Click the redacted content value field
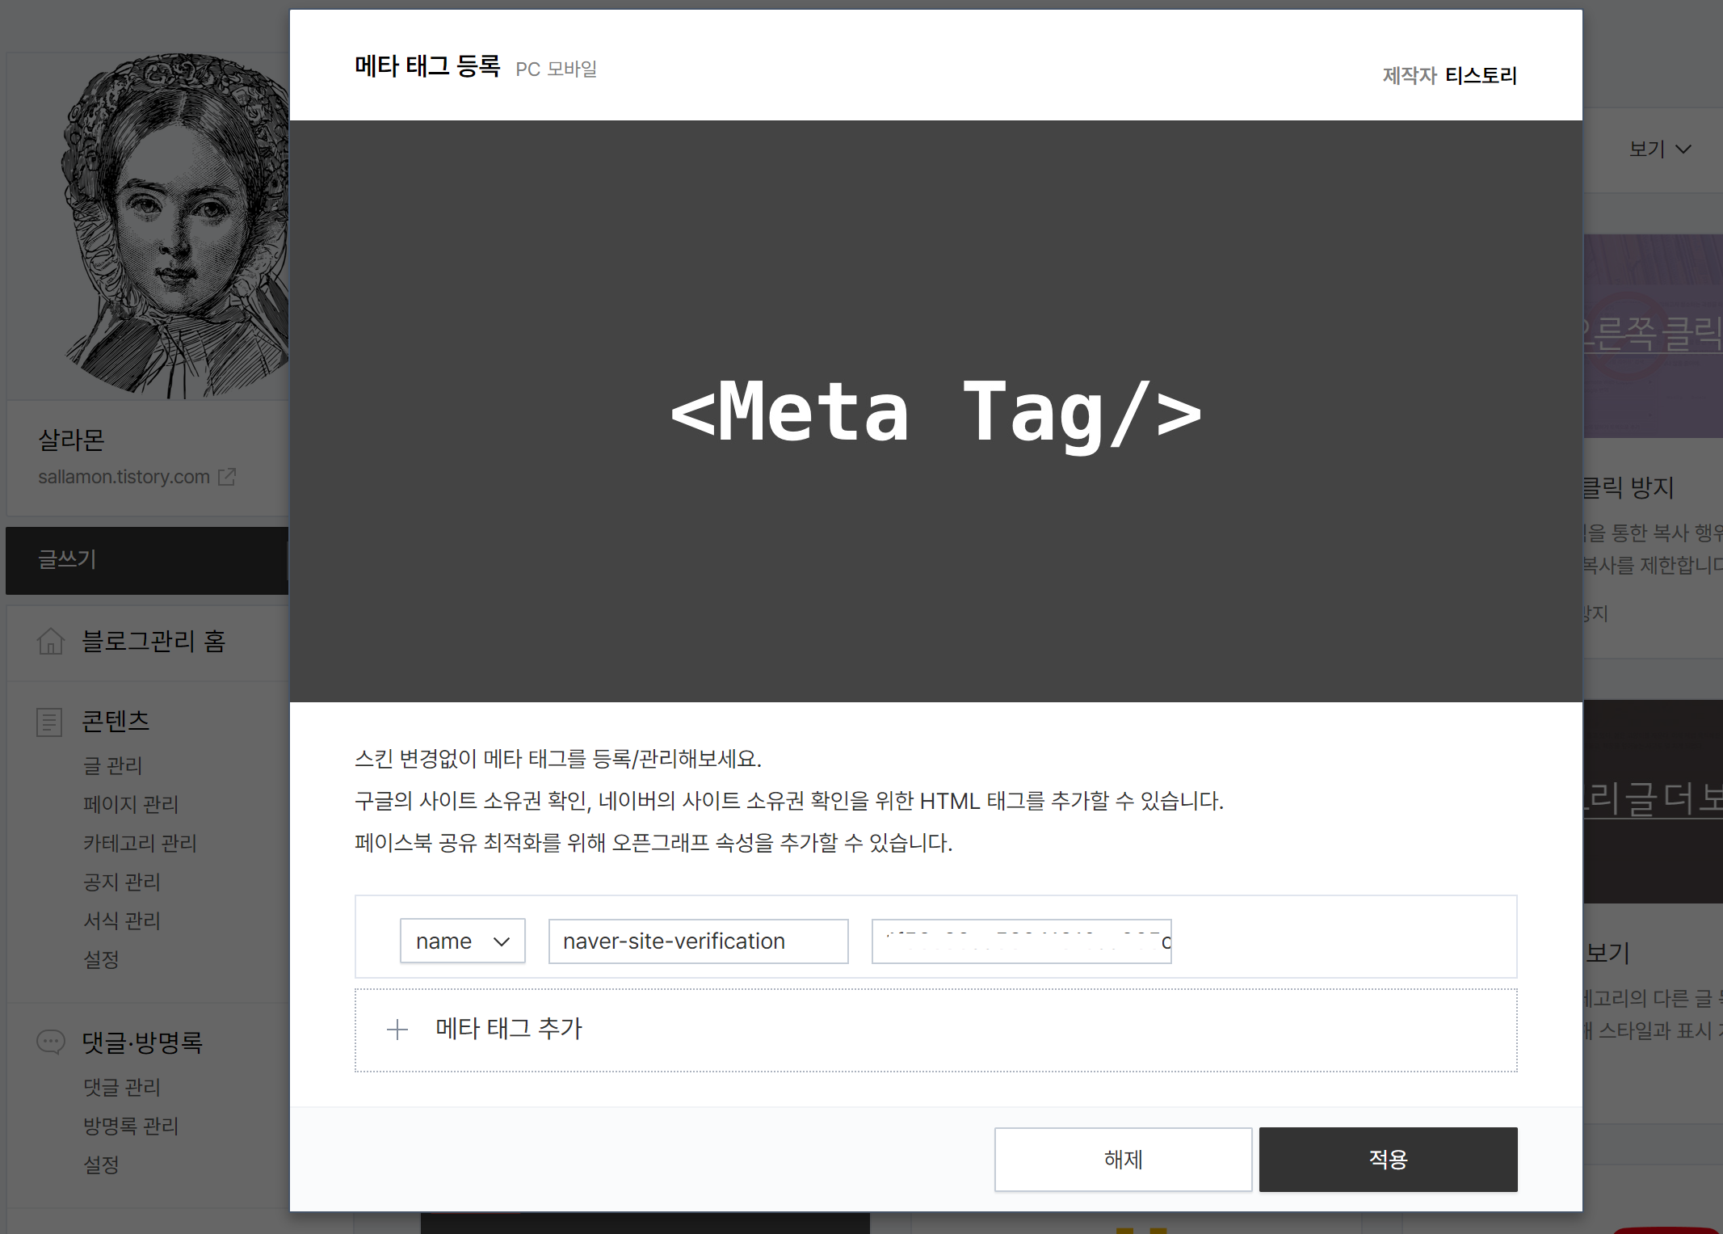1723x1234 pixels. pos(1021,941)
